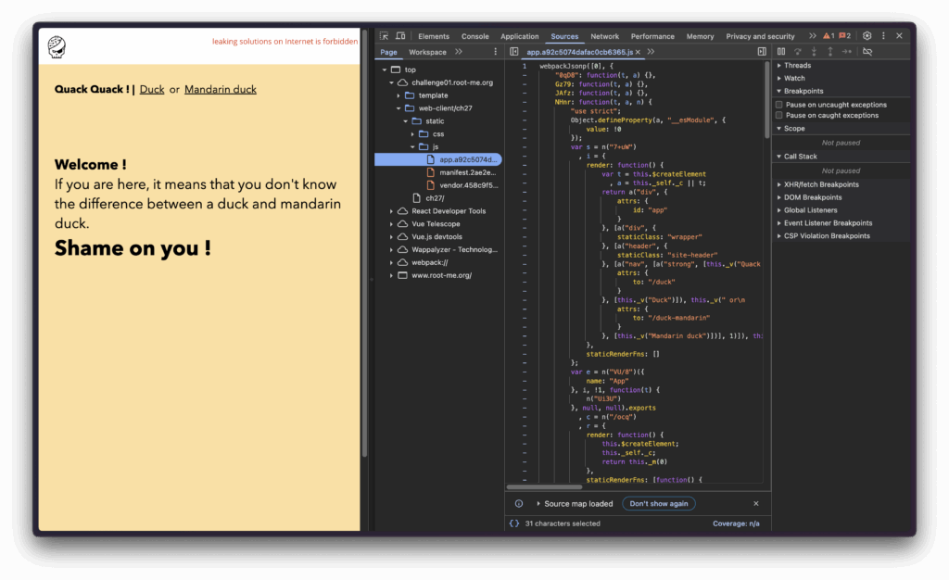This screenshot has height=580, width=949.
Task: Click the pause script execution icon
Action: 781,52
